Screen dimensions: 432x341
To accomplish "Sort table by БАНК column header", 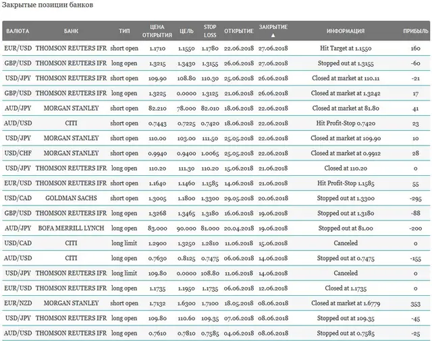I will [71, 31].
